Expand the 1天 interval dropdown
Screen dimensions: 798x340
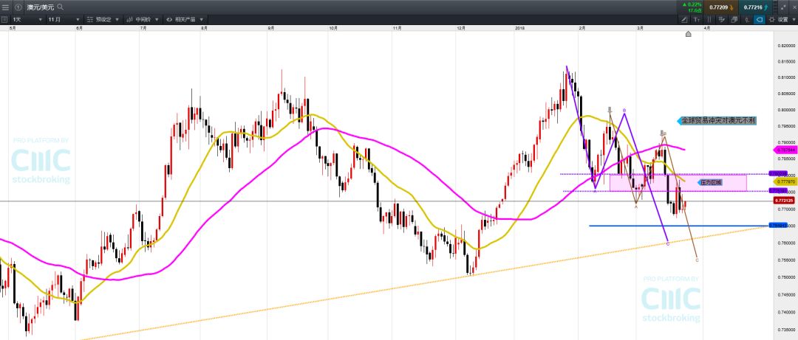click(x=28, y=19)
